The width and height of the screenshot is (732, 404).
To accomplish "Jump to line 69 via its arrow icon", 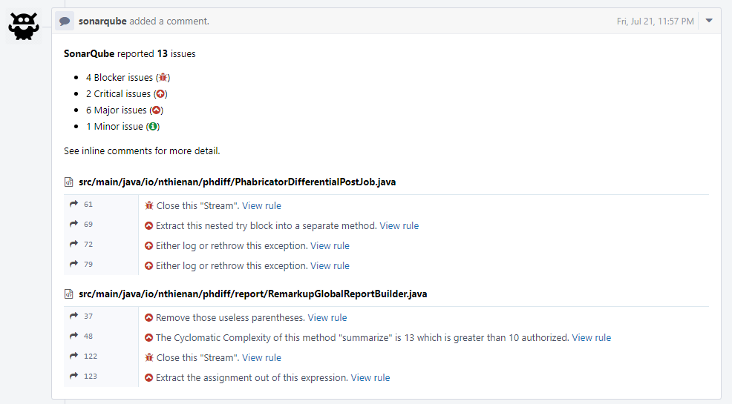I will tap(73, 224).
